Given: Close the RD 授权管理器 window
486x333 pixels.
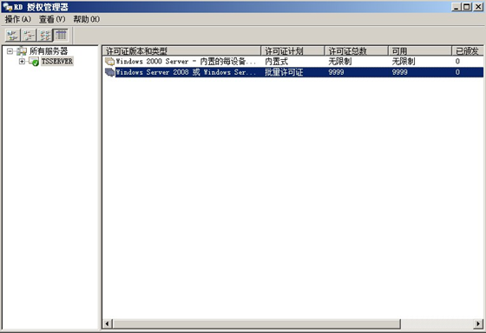Looking at the screenshot, I should (x=478, y=7).
